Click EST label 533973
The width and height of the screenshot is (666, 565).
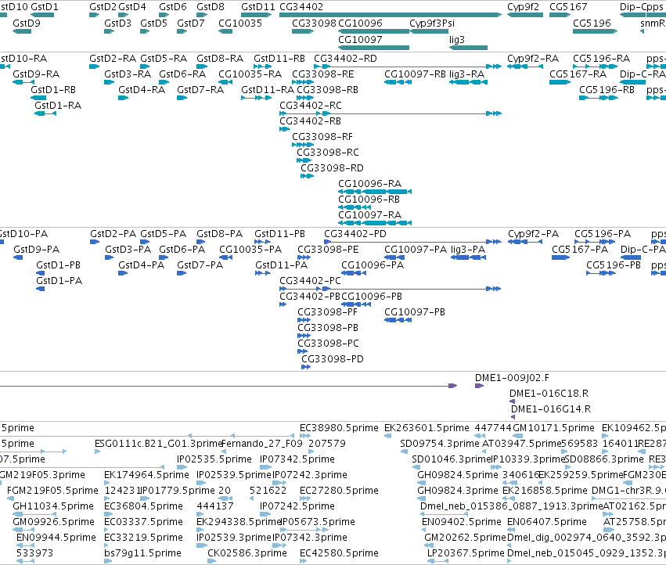point(34,553)
